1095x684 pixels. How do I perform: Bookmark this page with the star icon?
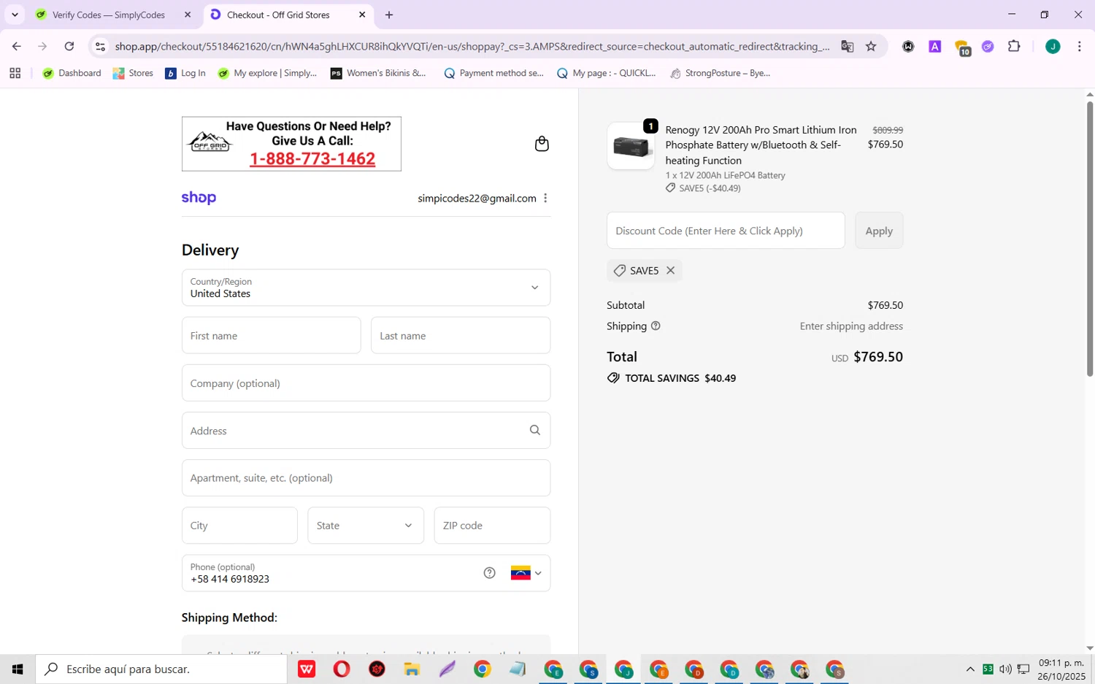pyautogui.click(x=871, y=46)
